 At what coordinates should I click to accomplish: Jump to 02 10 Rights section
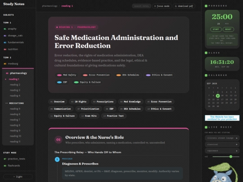79,102
